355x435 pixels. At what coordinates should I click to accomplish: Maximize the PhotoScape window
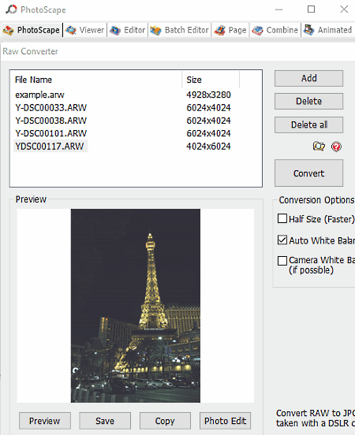click(312, 9)
